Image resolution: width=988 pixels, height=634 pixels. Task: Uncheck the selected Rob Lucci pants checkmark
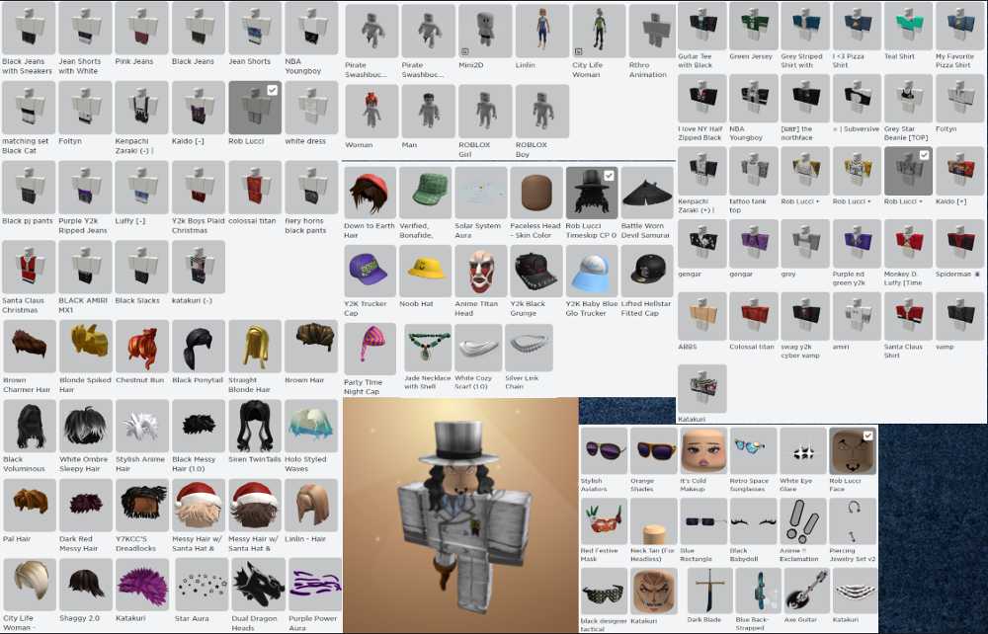[x=273, y=91]
